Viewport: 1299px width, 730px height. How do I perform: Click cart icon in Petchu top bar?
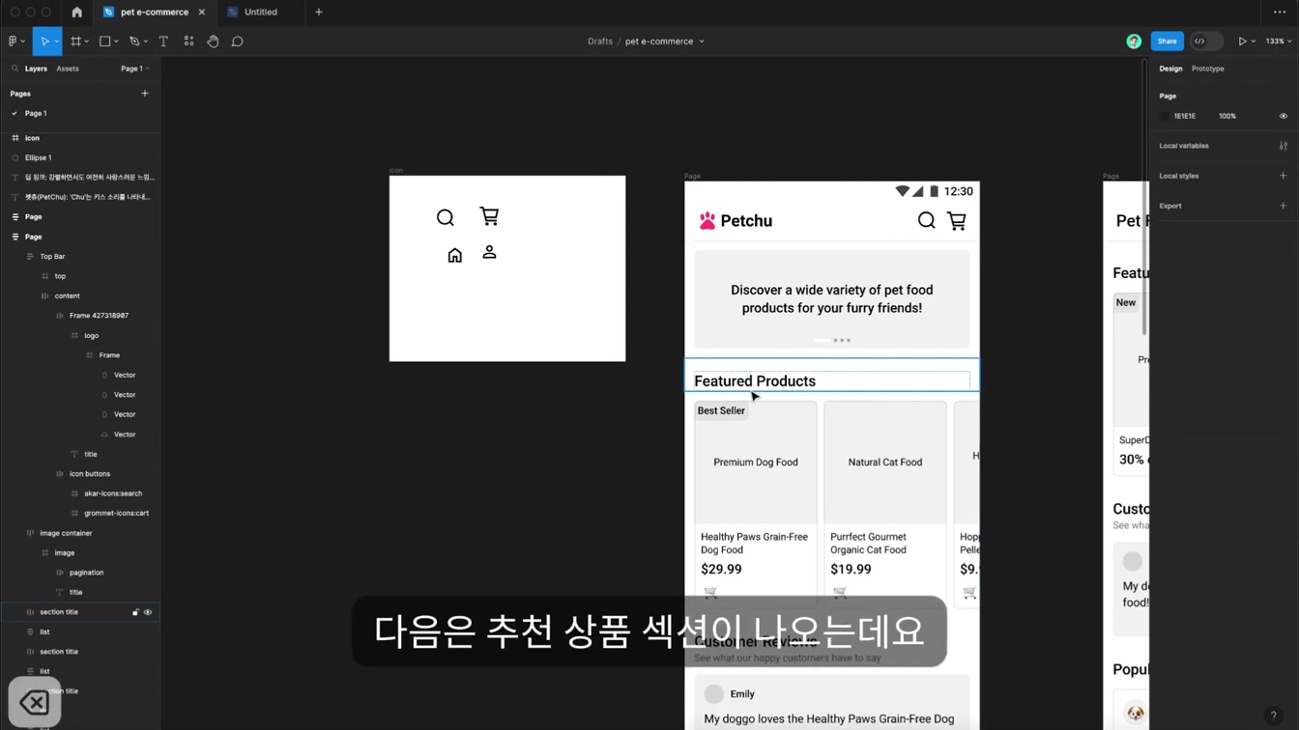click(957, 221)
